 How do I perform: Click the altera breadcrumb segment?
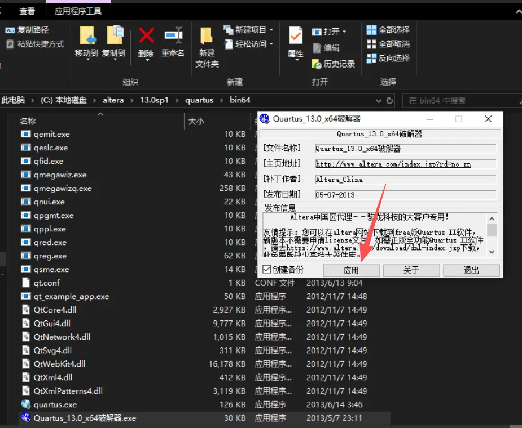[x=113, y=100]
